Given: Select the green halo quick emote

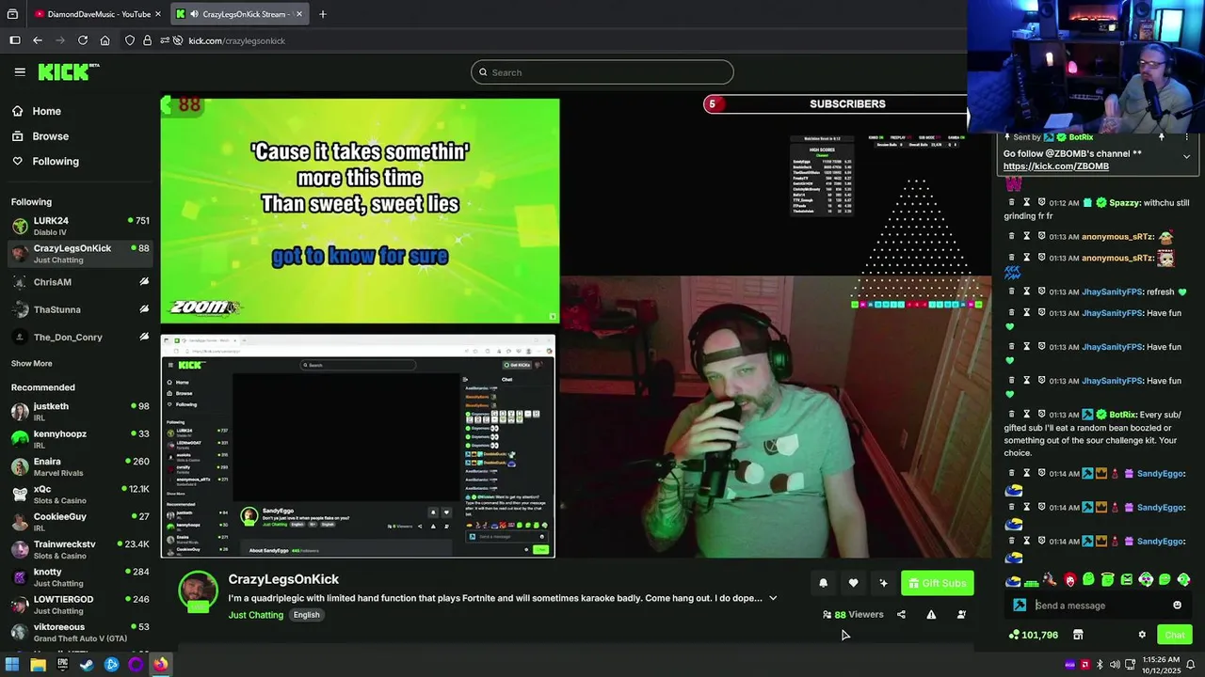Looking at the screenshot, I should coord(1108,580).
